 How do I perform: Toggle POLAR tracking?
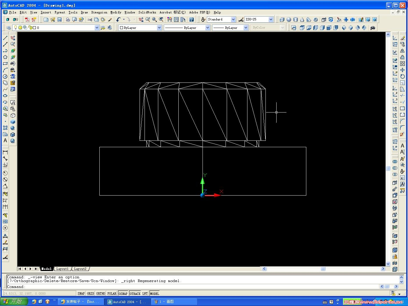(x=112, y=293)
